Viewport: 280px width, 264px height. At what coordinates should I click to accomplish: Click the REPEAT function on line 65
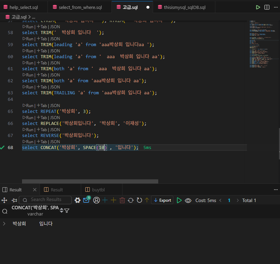click(x=49, y=112)
